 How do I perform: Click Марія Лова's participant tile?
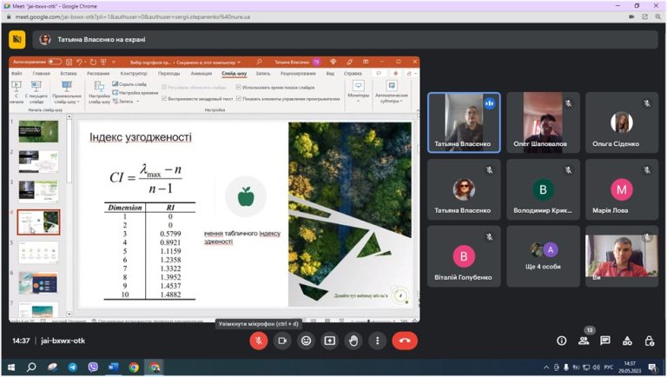[622, 189]
